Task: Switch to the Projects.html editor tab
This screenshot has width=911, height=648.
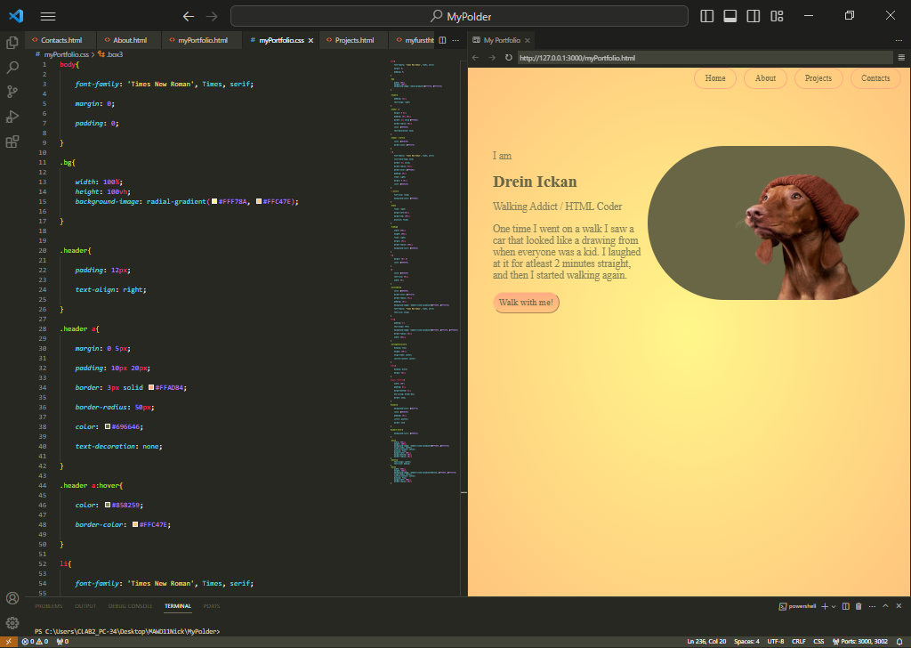Action: point(352,40)
